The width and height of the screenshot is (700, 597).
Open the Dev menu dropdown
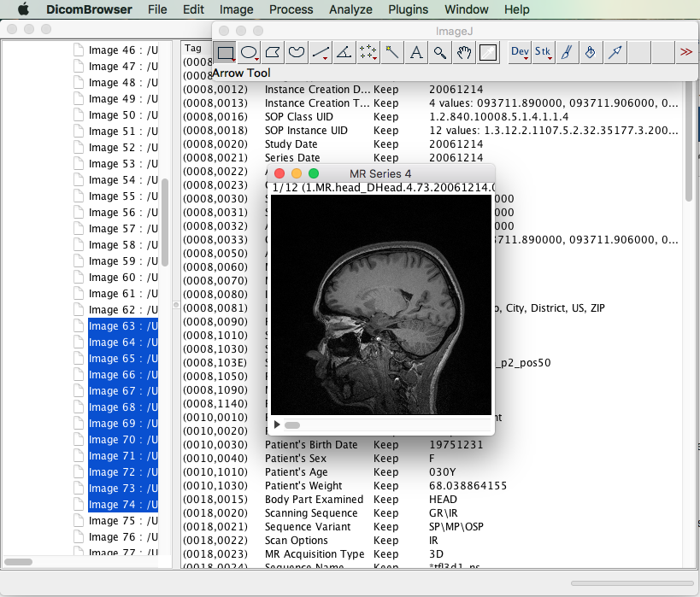coord(520,53)
